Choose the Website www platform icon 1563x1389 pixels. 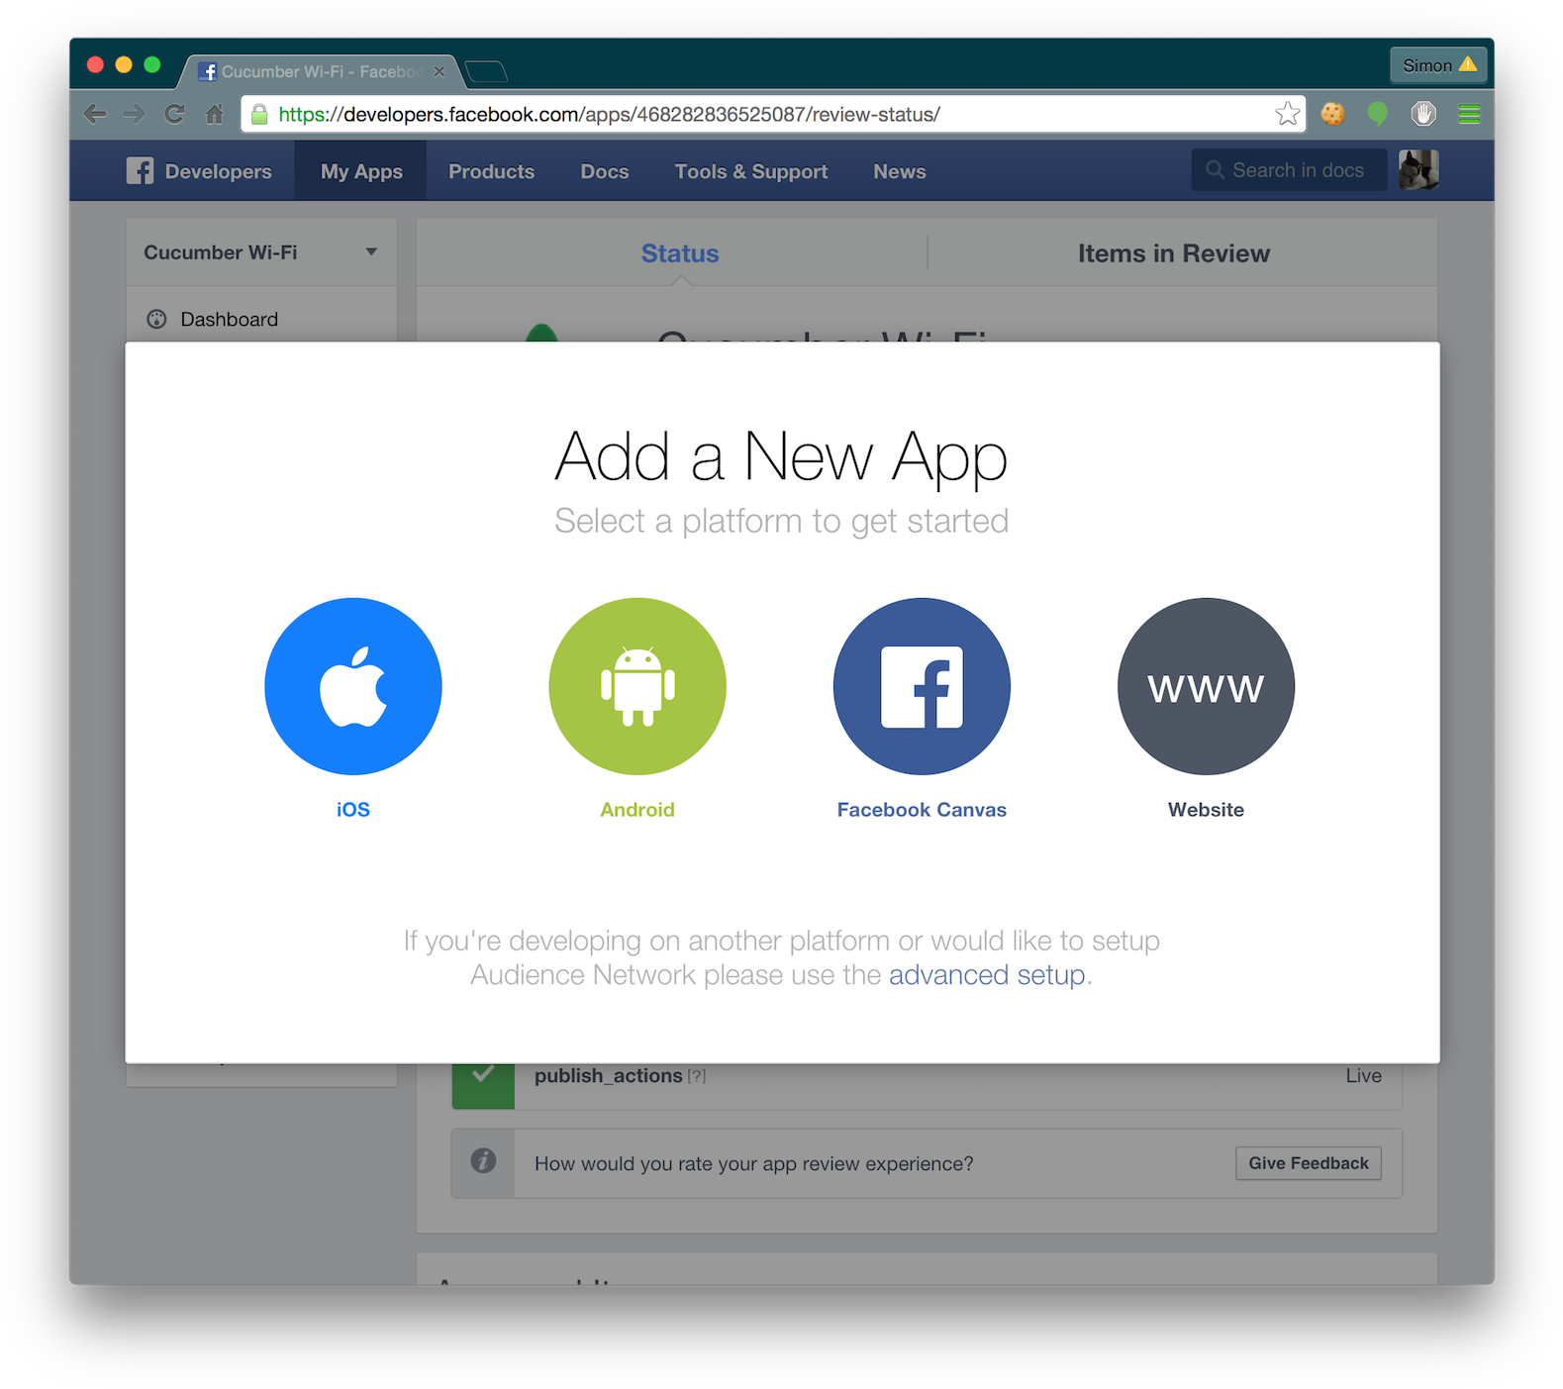pos(1206,686)
